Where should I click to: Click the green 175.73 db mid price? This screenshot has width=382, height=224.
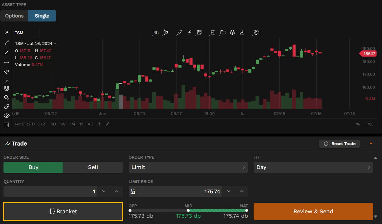[x=188, y=216]
